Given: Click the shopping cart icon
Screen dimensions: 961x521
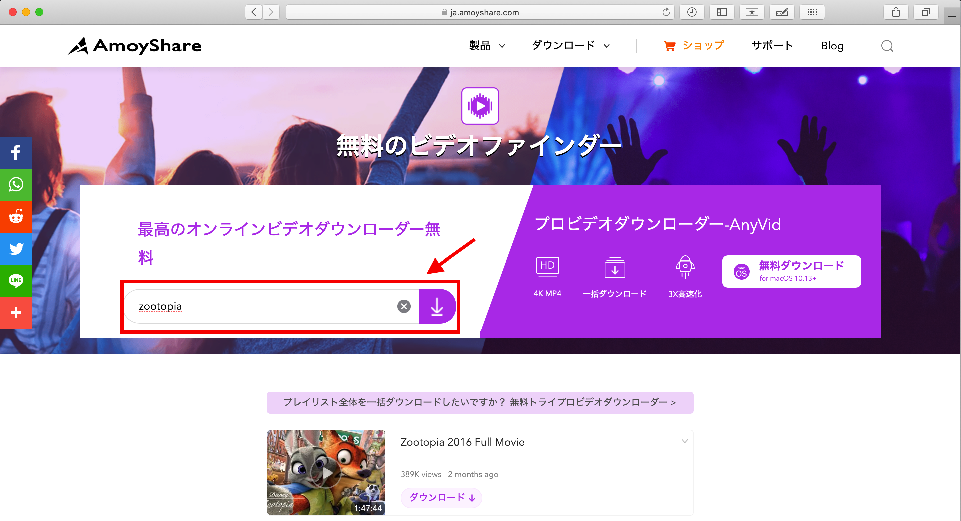Looking at the screenshot, I should (x=669, y=46).
